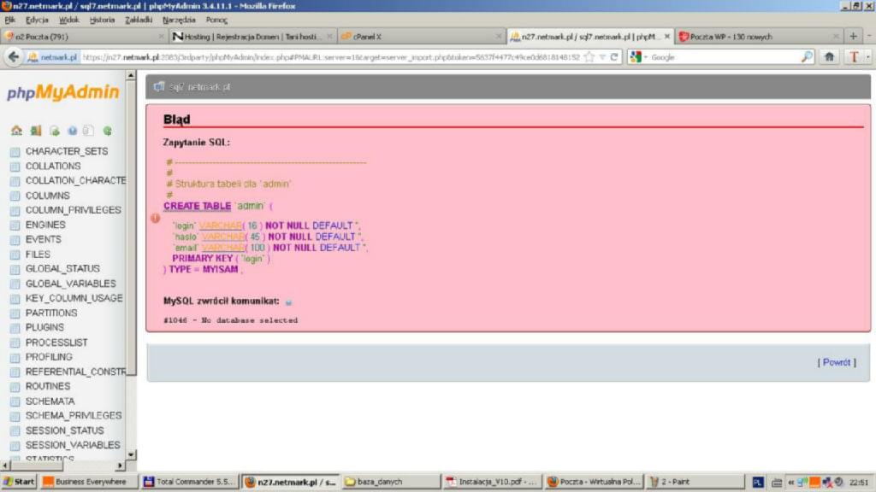Click the table icon beside ENGINES
Viewport: 876px width, 492px height.
point(15,225)
